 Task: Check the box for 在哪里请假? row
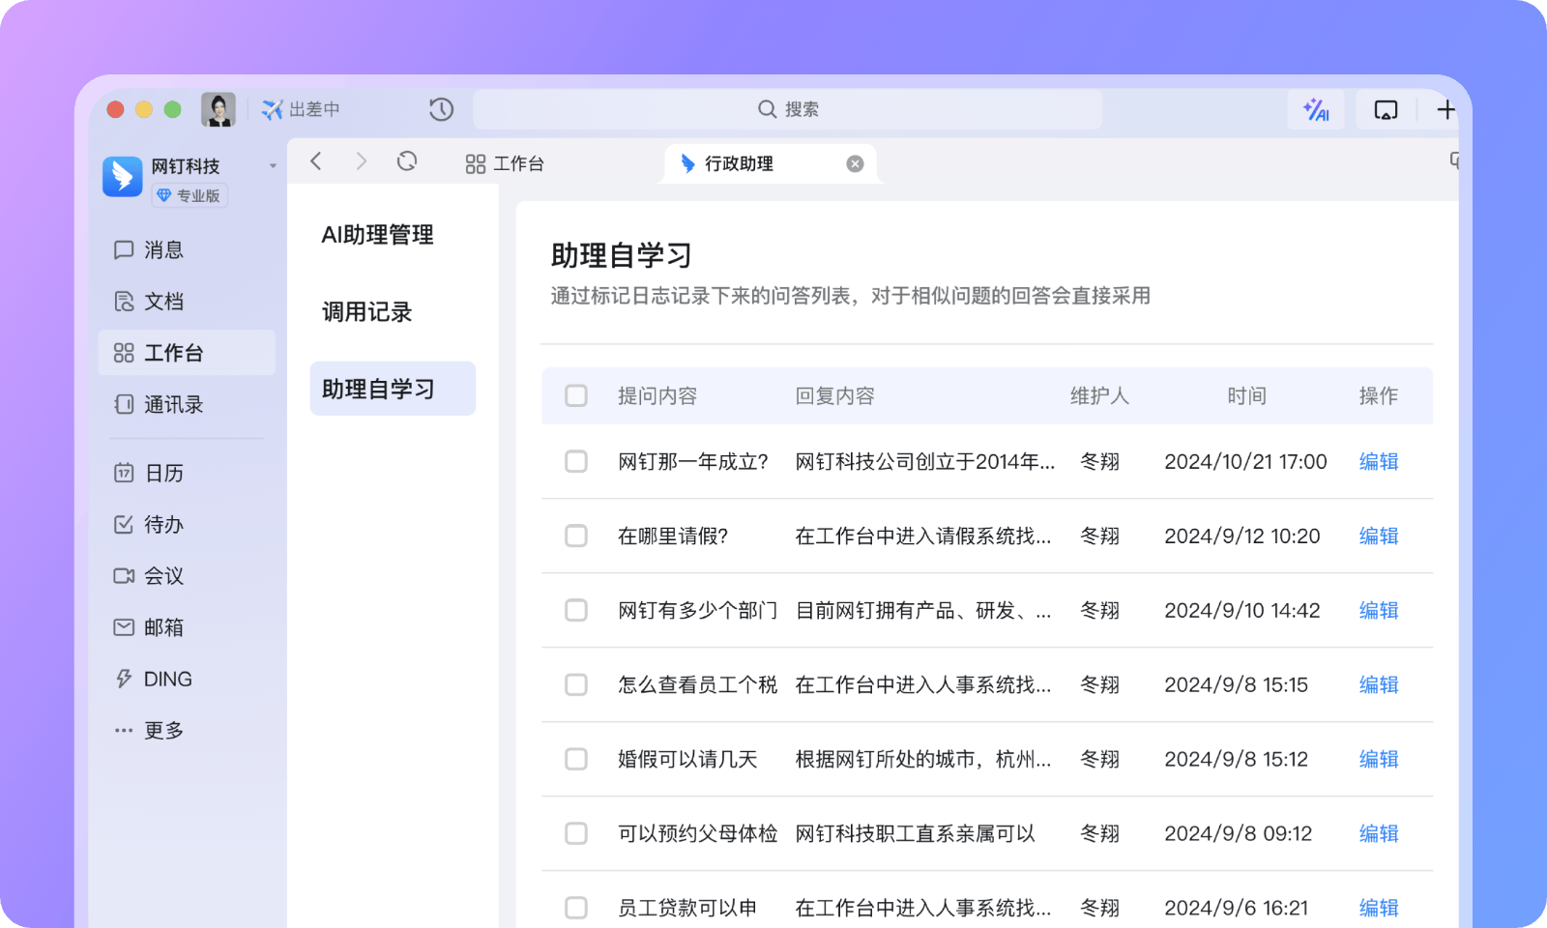[576, 536]
